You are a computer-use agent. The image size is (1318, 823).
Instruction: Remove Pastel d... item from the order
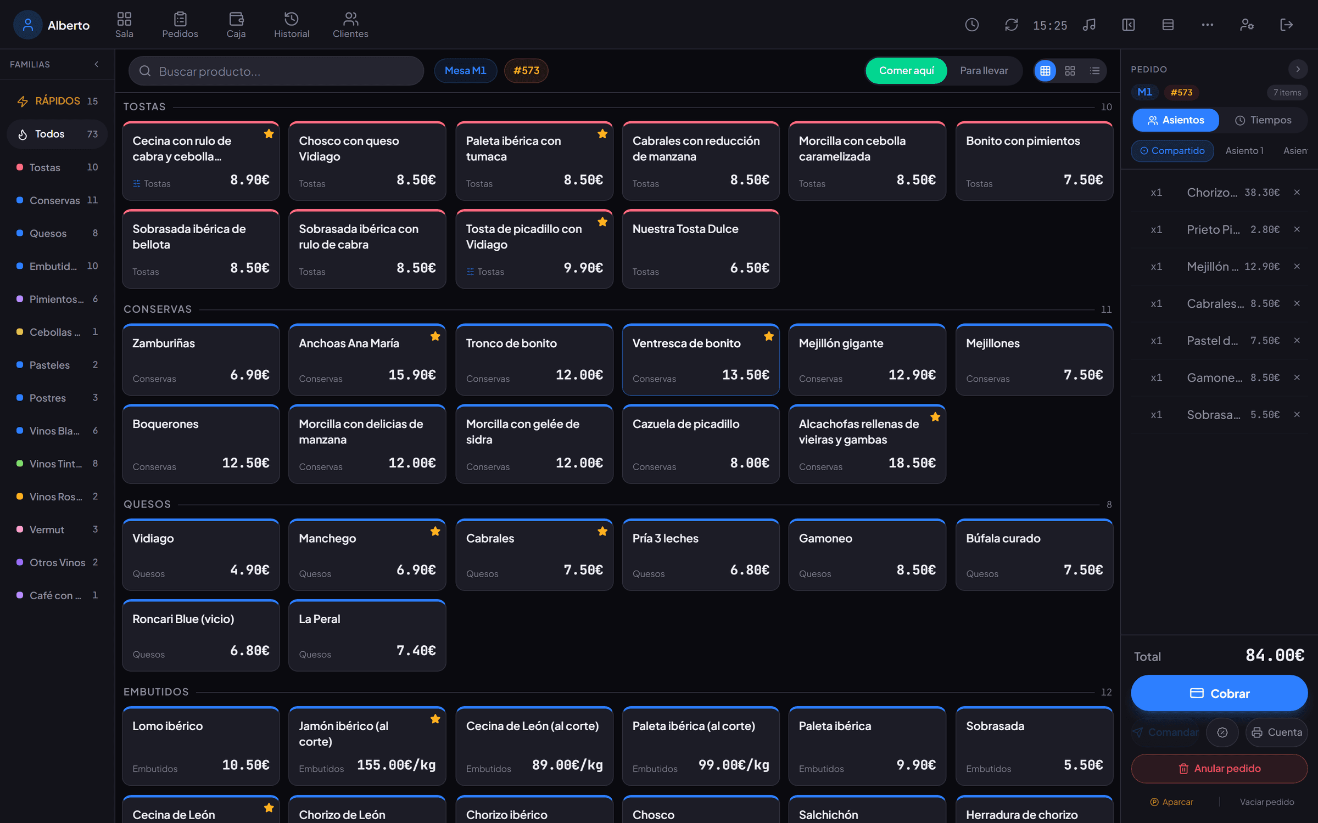[1297, 340]
